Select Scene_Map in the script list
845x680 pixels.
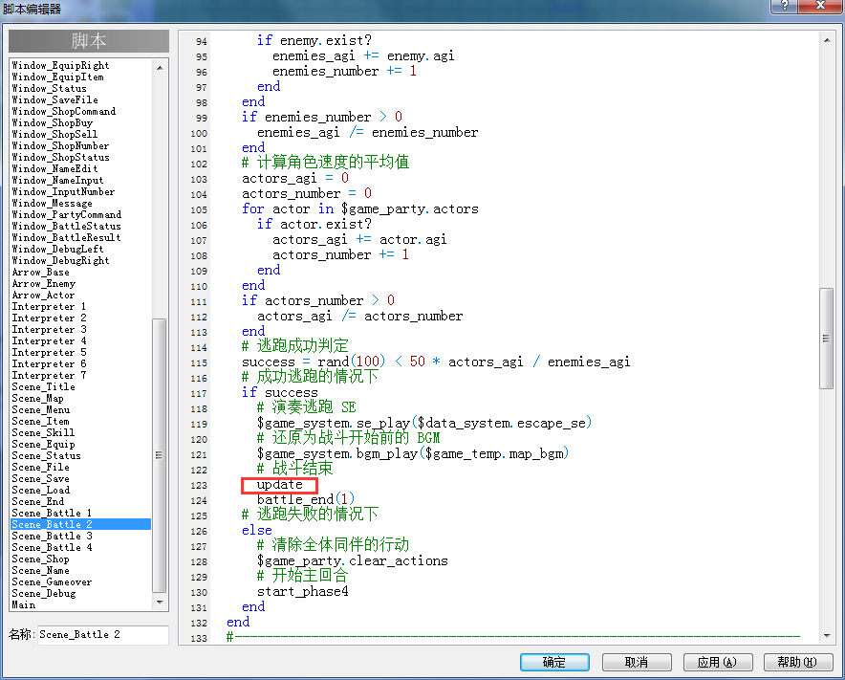pyautogui.click(x=37, y=399)
